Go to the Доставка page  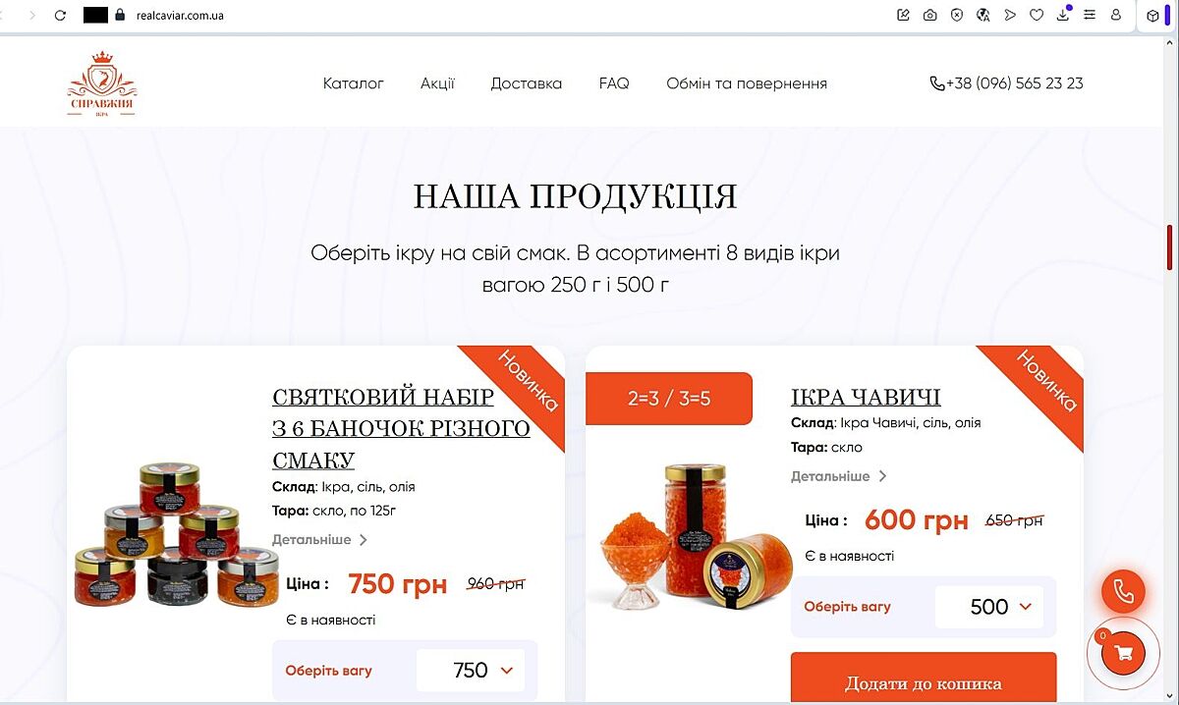[527, 83]
